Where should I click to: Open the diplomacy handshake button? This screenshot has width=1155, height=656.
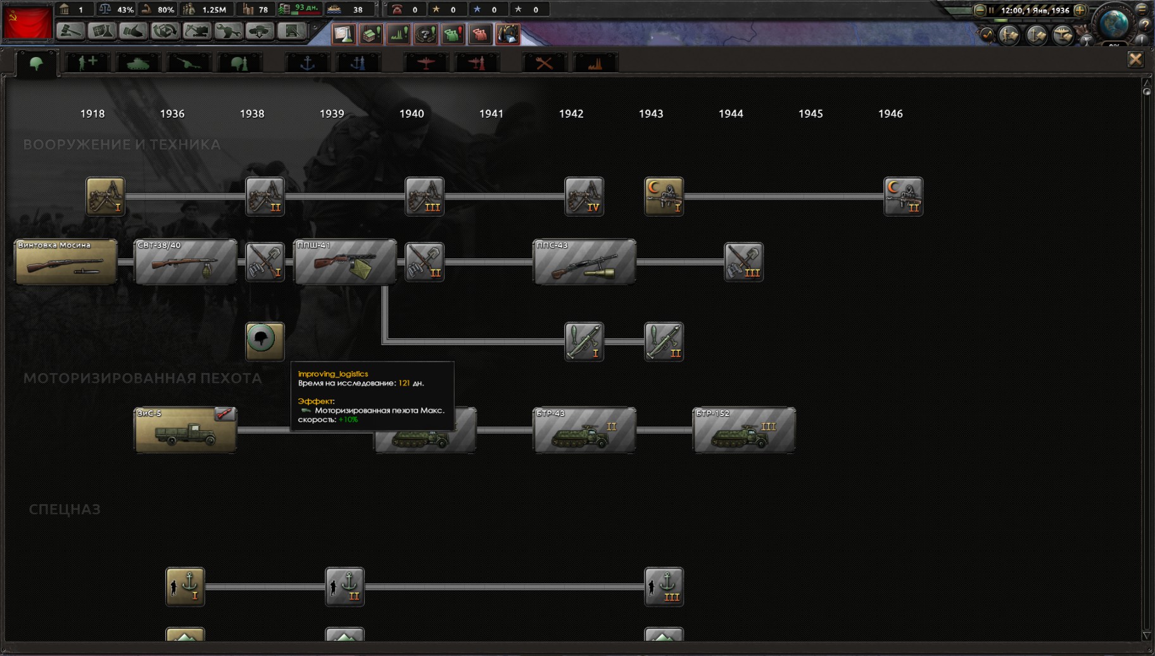[x=134, y=30]
